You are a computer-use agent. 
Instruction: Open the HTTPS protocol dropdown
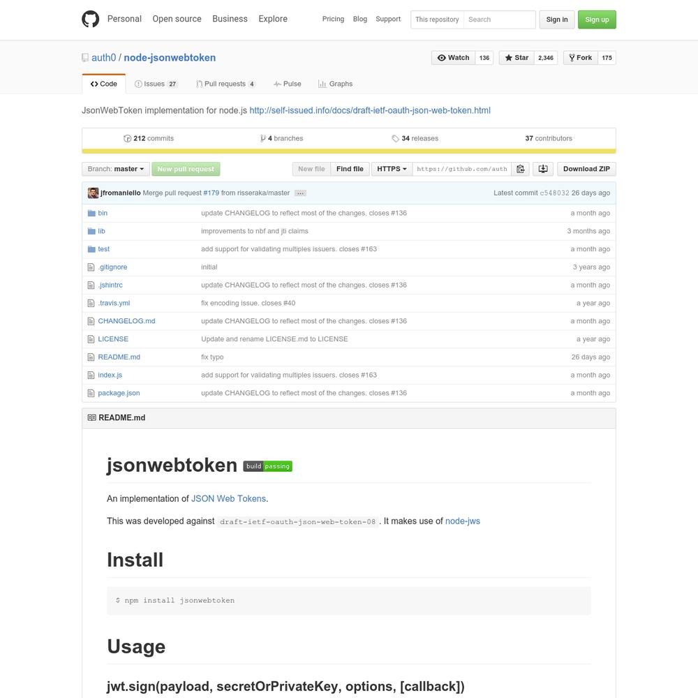(x=392, y=169)
